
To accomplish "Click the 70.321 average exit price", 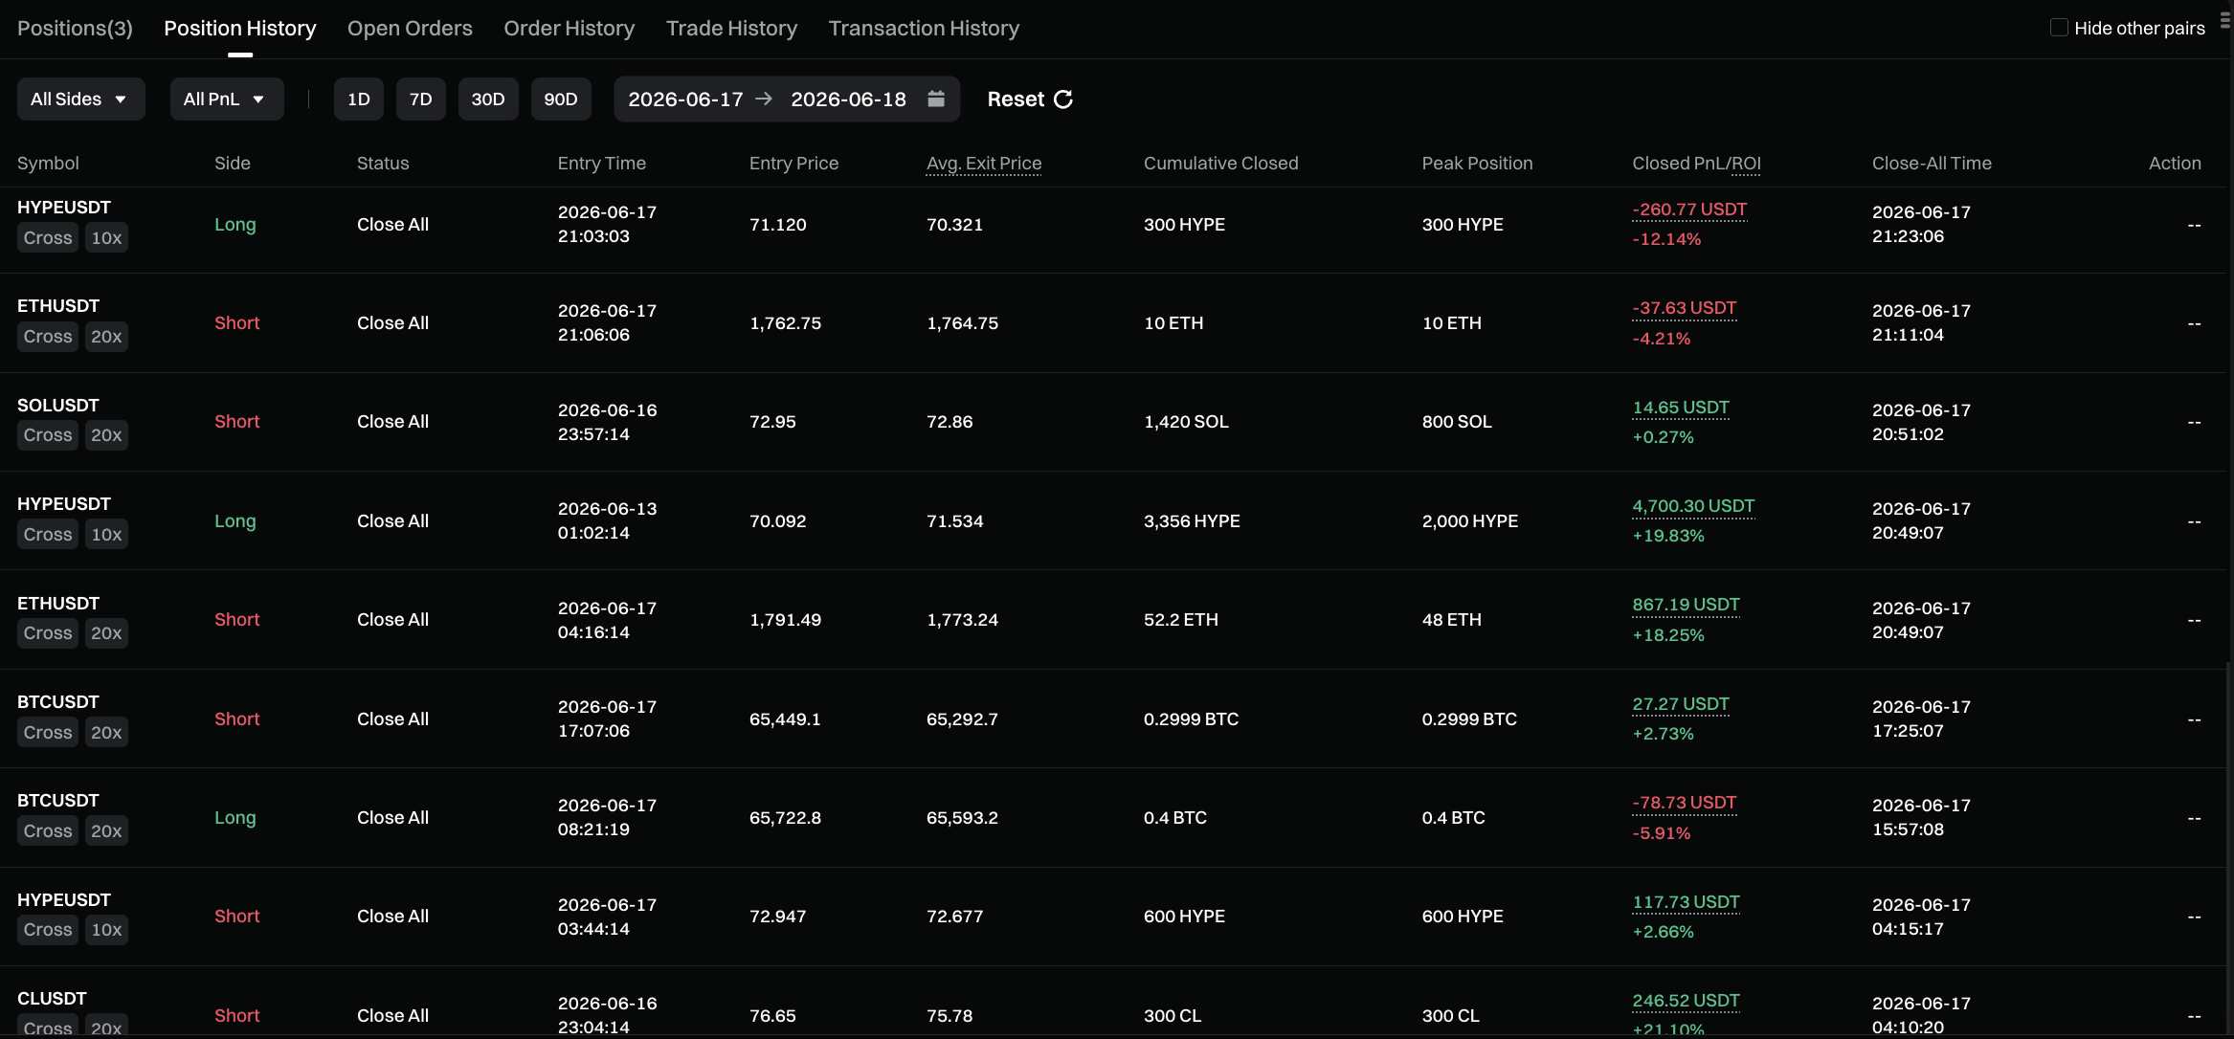I will [954, 225].
